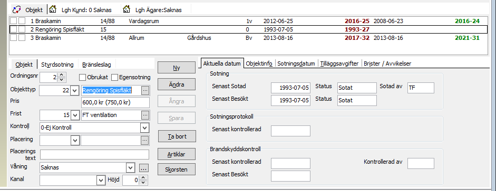Expand the Objekttyp number dropdown
496x191 pixels.
pyautogui.click(x=75, y=90)
